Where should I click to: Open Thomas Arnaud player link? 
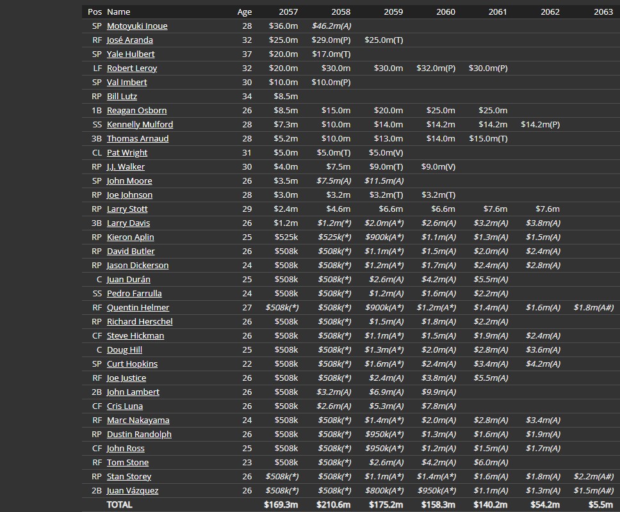tap(138, 139)
